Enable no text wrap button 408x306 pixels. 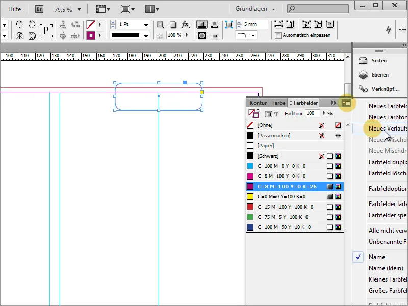(201, 24)
